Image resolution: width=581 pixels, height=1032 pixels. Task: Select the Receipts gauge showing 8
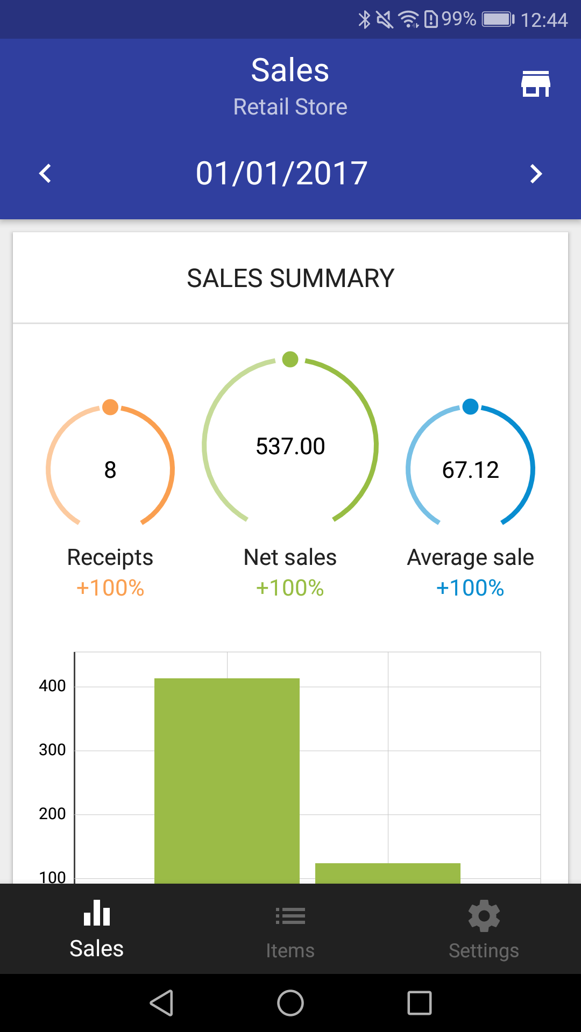pos(110,469)
